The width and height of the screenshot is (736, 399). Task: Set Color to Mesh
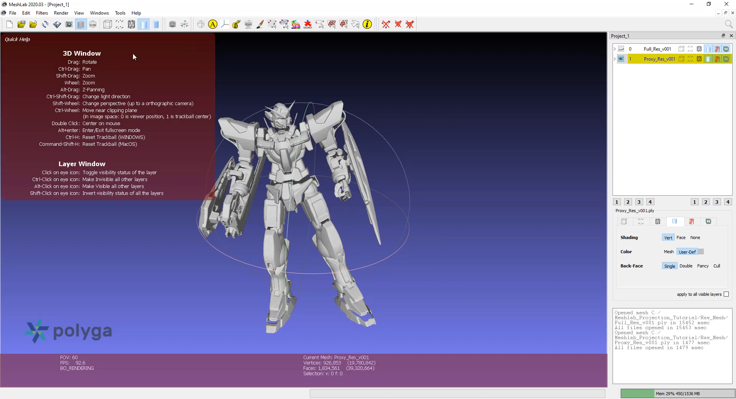pos(669,252)
